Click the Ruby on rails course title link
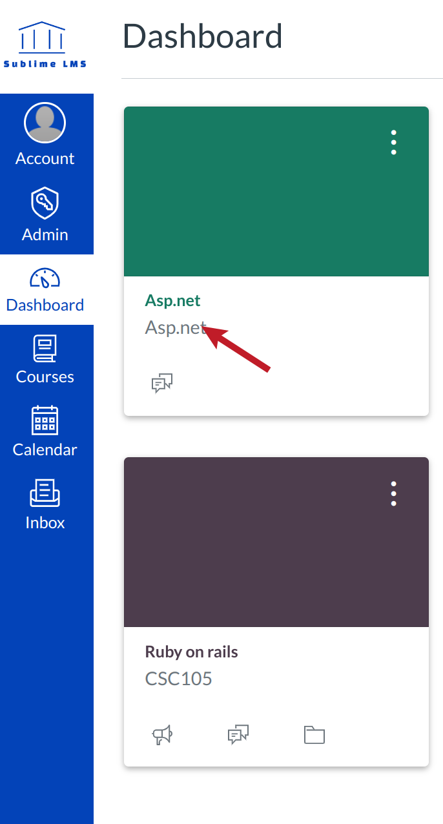This screenshot has height=824, width=443. 191,652
